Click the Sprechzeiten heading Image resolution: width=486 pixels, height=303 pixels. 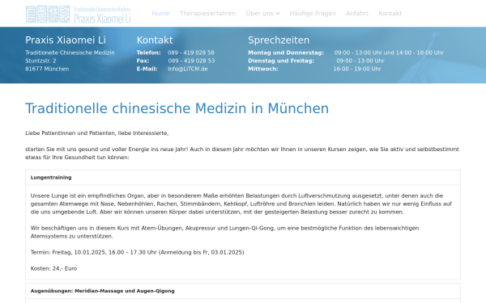point(279,40)
